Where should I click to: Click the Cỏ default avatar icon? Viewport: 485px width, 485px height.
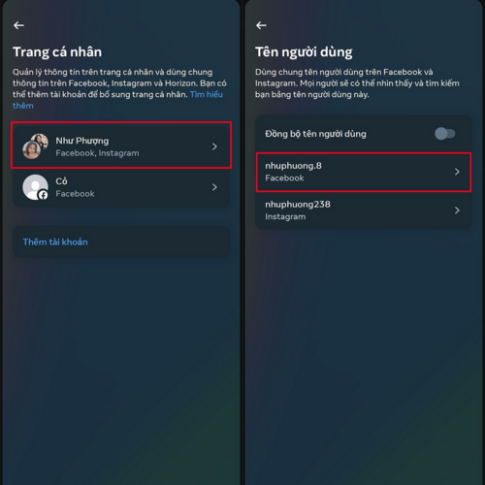point(35,187)
